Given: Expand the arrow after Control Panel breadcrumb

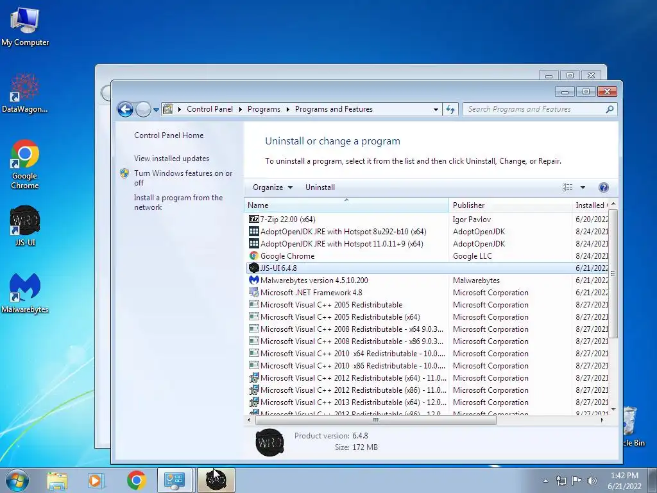Looking at the screenshot, I should pyautogui.click(x=240, y=109).
